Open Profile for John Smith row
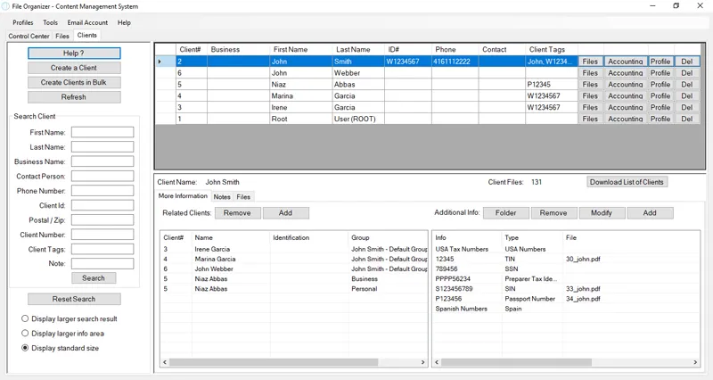The image size is (713, 380). [x=660, y=62]
